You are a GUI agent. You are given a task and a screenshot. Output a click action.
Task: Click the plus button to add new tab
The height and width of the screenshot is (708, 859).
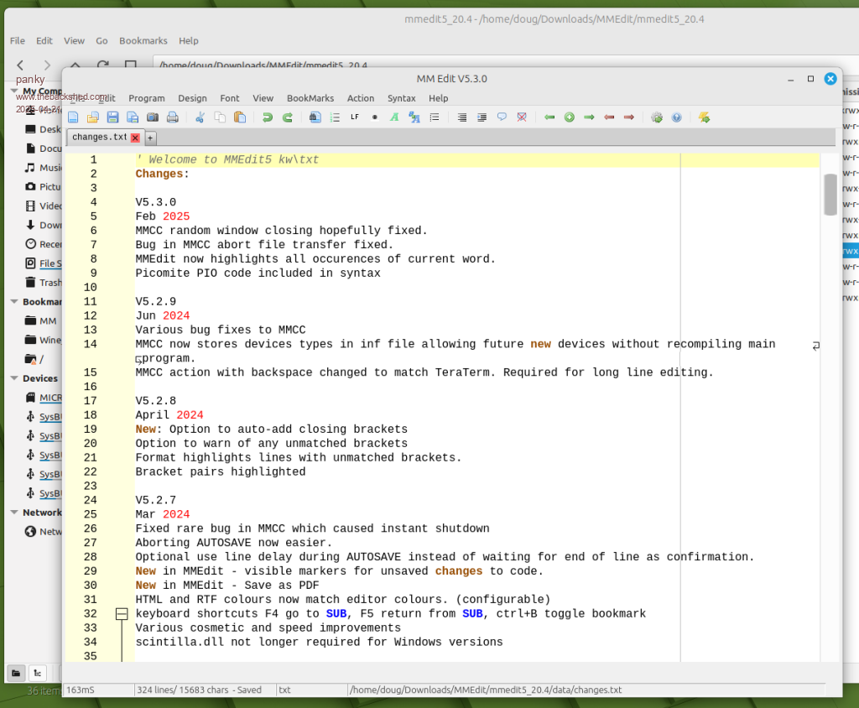pyautogui.click(x=151, y=138)
